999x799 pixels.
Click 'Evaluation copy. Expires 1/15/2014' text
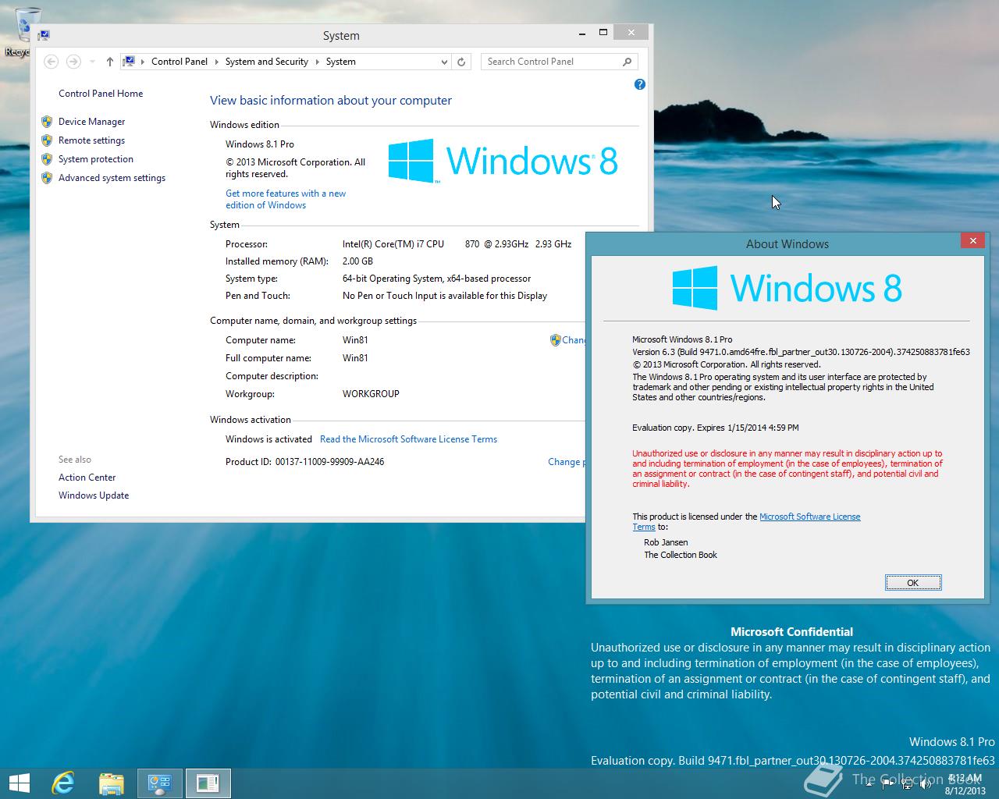pos(716,428)
